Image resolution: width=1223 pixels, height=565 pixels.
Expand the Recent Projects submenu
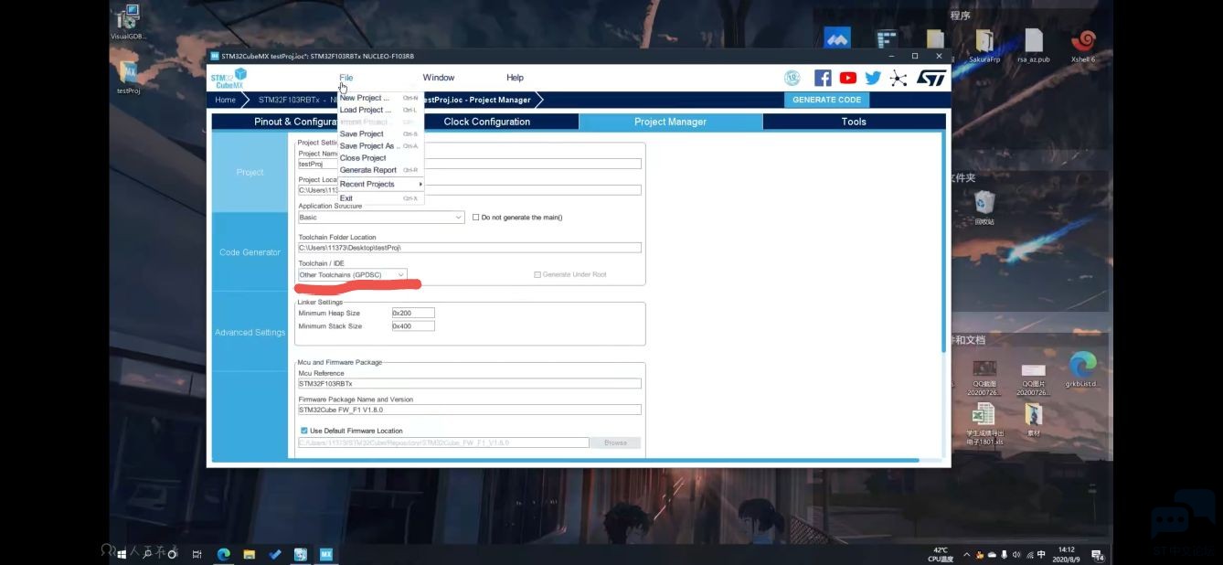(381, 184)
